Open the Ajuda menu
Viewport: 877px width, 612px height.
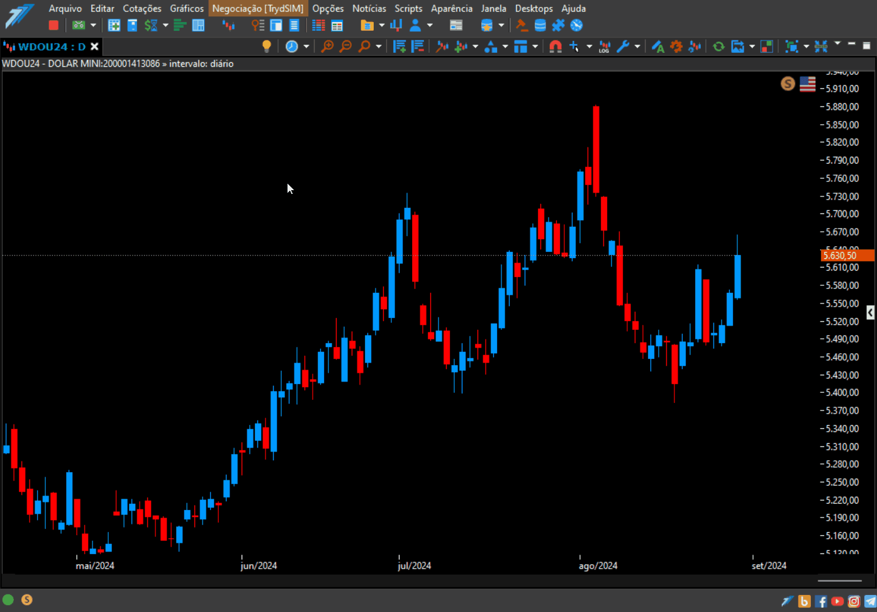tap(574, 8)
